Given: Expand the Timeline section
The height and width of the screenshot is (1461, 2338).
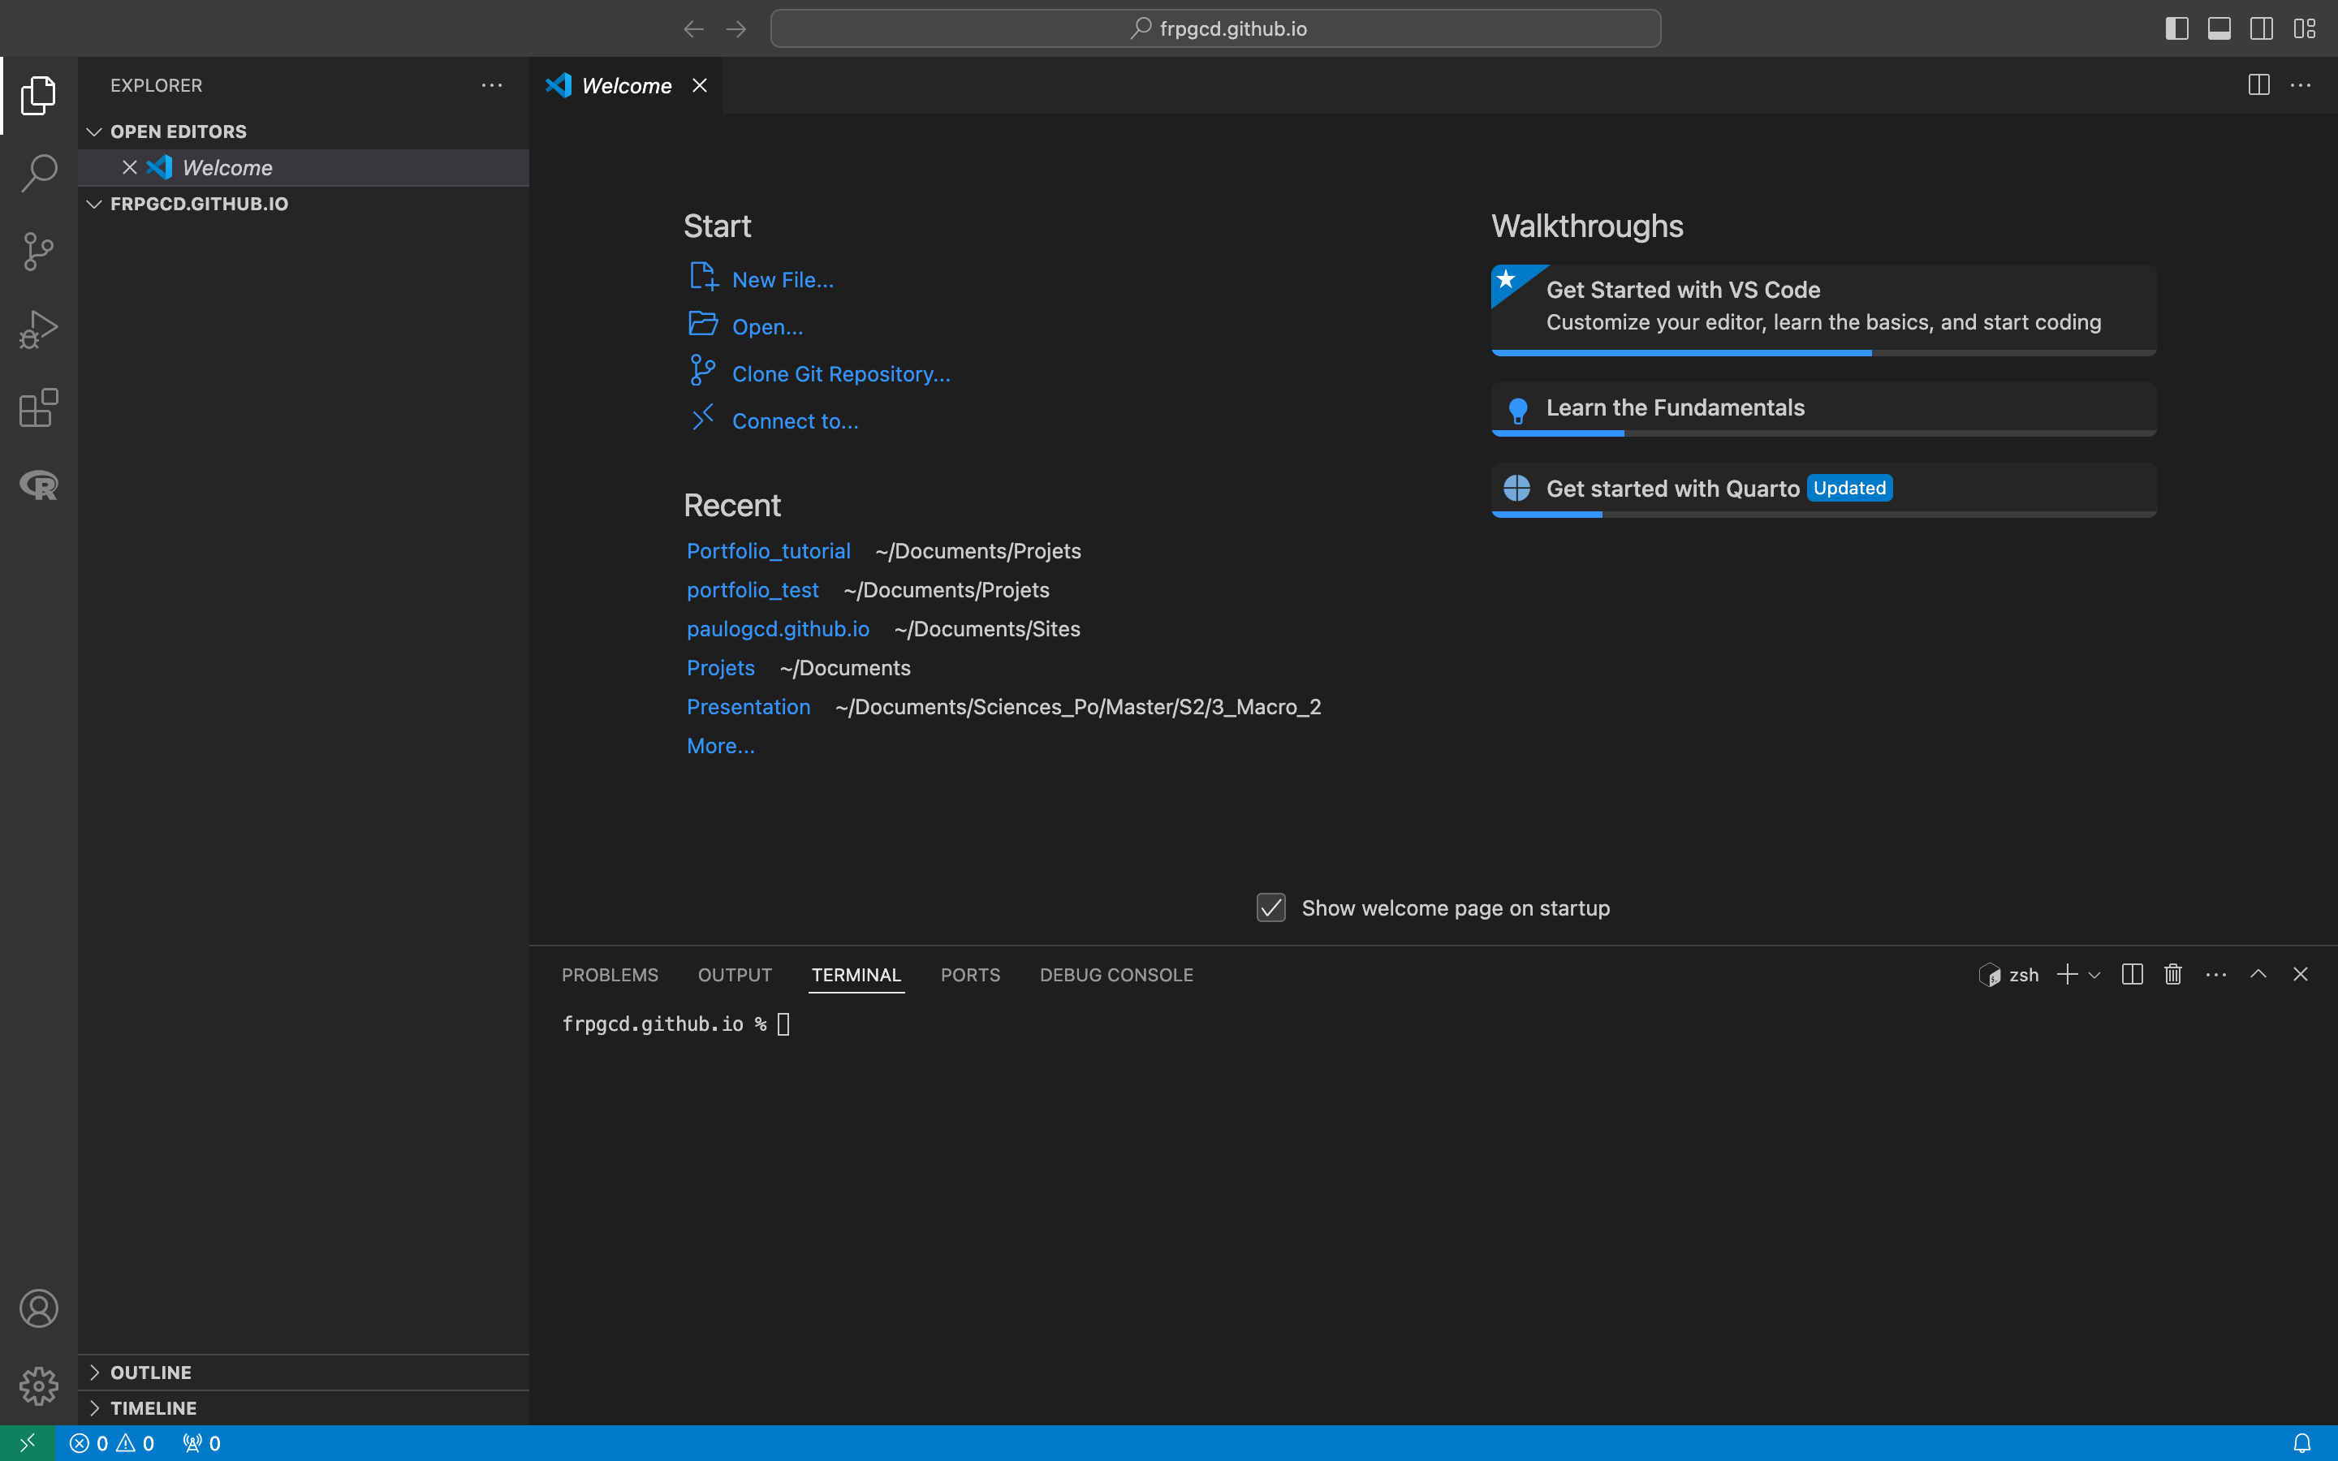Looking at the screenshot, I should click(x=304, y=1408).
